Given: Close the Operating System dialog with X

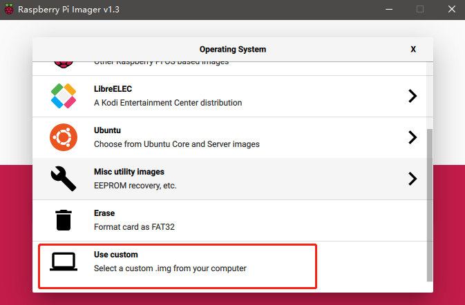Looking at the screenshot, I should [413, 49].
